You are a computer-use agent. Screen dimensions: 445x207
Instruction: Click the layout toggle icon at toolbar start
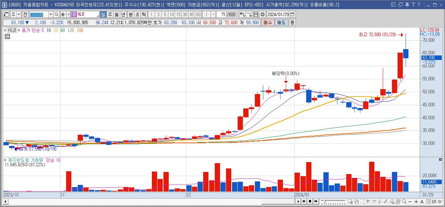pos(6,14)
